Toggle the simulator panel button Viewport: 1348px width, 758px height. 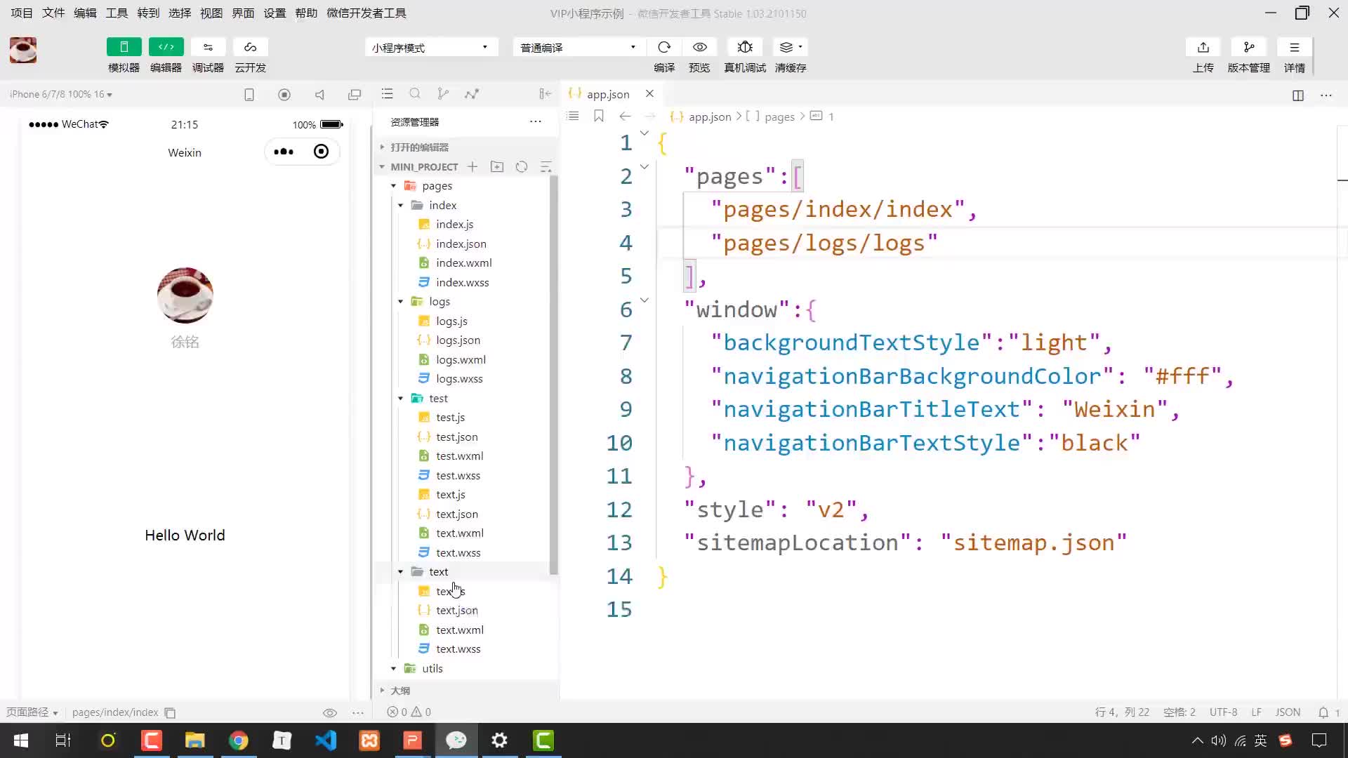click(x=124, y=47)
